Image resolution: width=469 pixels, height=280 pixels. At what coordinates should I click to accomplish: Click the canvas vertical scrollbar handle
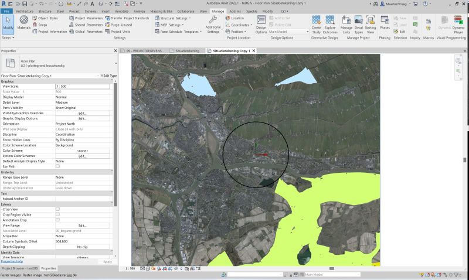coord(464,160)
